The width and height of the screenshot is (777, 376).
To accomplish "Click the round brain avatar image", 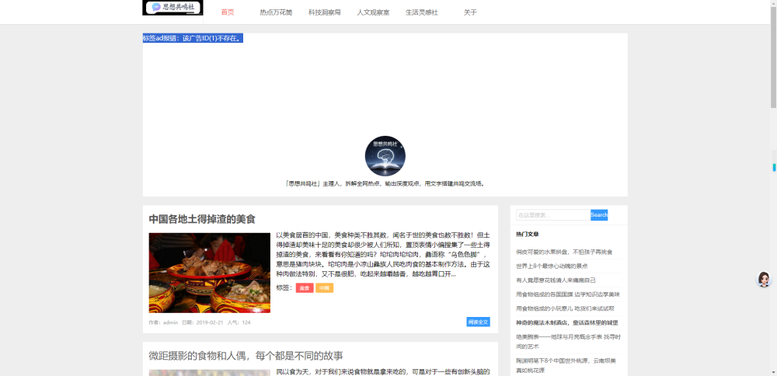I will (x=385, y=156).
